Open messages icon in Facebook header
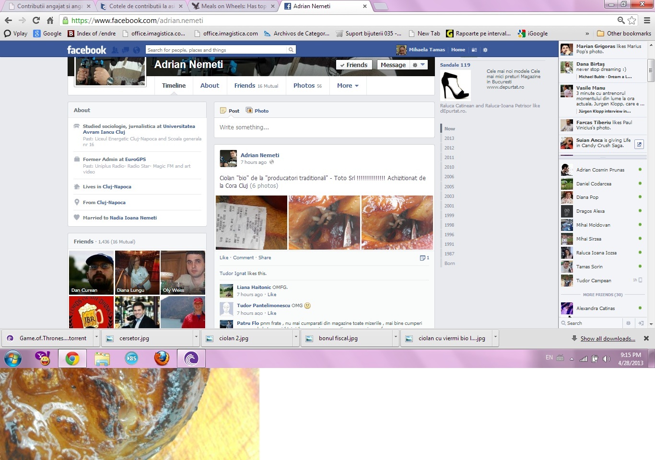 (x=126, y=50)
